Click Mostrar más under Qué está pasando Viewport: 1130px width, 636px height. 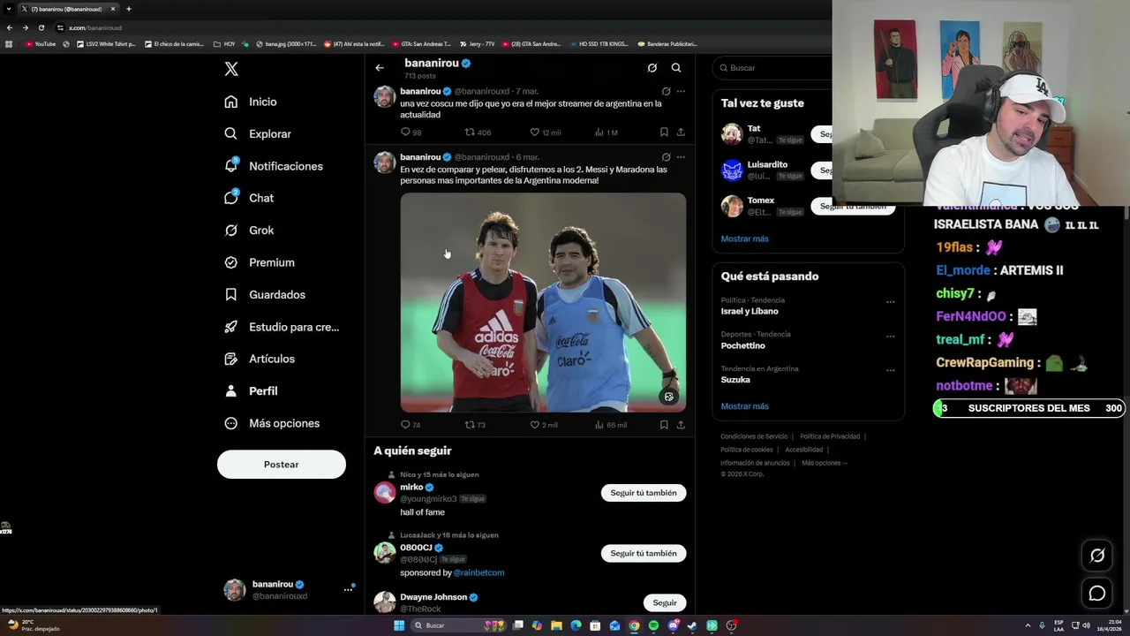(x=745, y=406)
